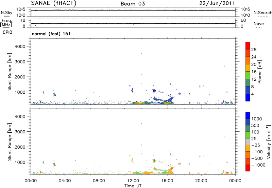Image resolution: width=272 pixels, height=188 pixels.
Task: Click the Velocity [m s-1] colorbar label
Action: (268, 142)
